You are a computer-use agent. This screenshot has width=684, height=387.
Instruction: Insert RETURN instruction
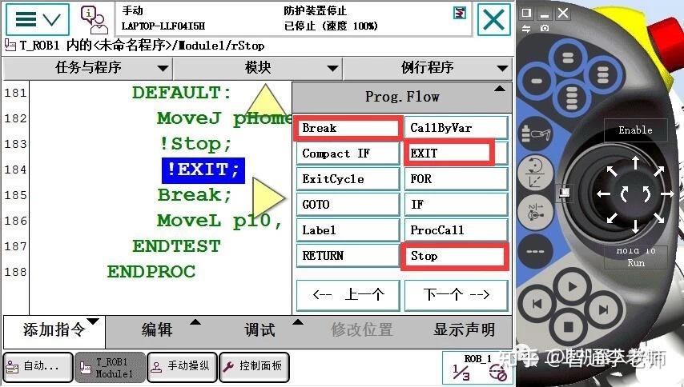348,256
